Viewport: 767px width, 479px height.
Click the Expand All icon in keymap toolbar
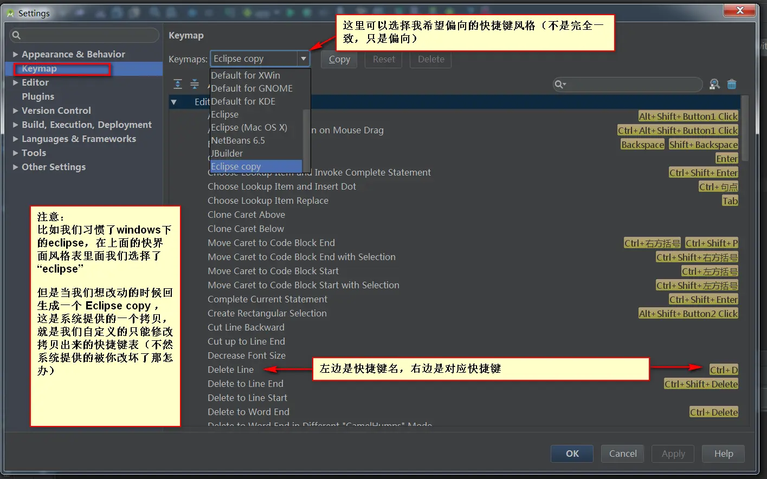coord(178,84)
